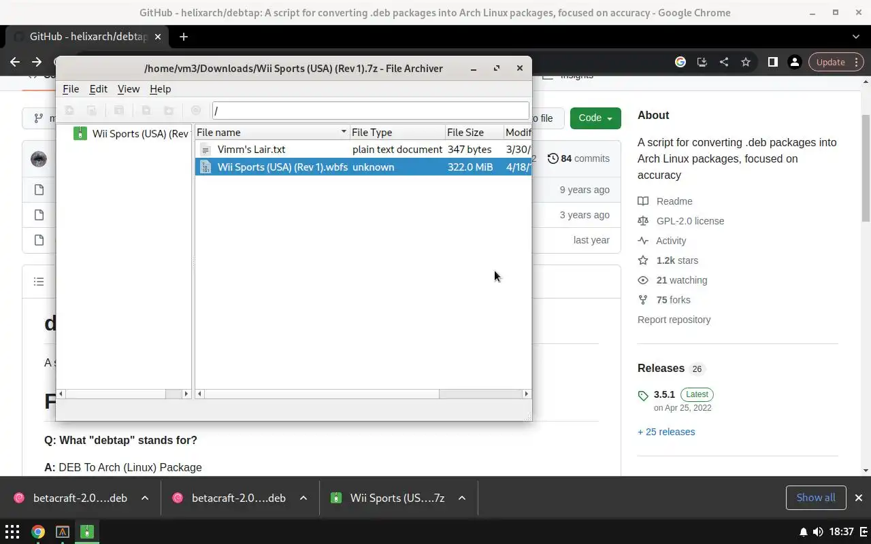Screen dimensions: 871x544
Task: Click the Chrome Update button
Action: (x=836, y=62)
